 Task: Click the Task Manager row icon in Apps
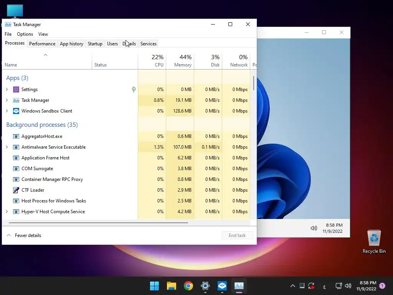(x=16, y=100)
